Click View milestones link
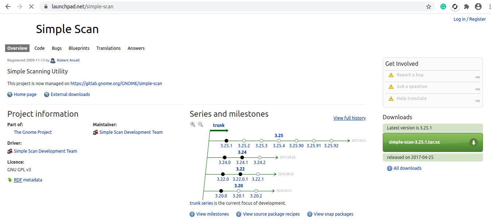The height and width of the screenshot is (220, 491). coord(213,214)
